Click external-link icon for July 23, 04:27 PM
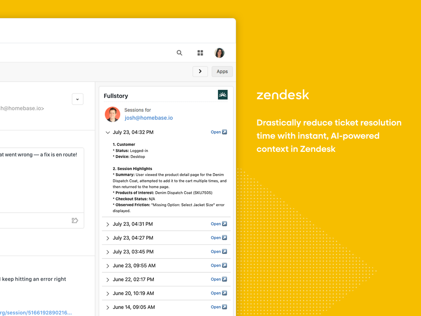The width and height of the screenshot is (421, 316). (x=225, y=238)
